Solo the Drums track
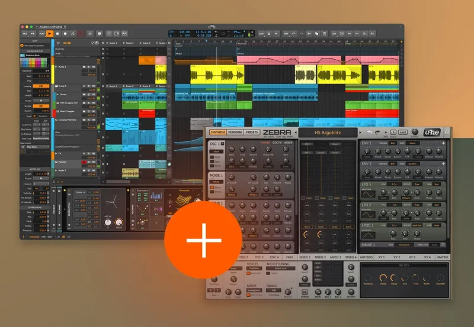 click(x=89, y=95)
